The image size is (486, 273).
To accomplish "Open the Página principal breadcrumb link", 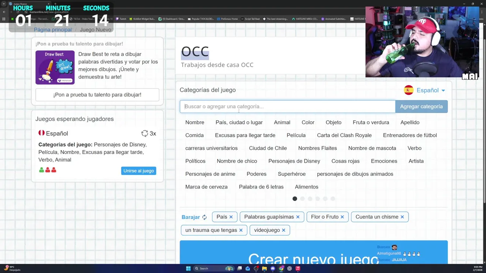I will (x=53, y=30).
